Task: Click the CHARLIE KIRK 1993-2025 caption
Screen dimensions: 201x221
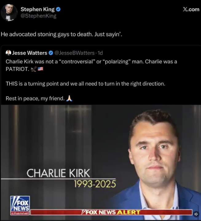Action: pos(71,178)
